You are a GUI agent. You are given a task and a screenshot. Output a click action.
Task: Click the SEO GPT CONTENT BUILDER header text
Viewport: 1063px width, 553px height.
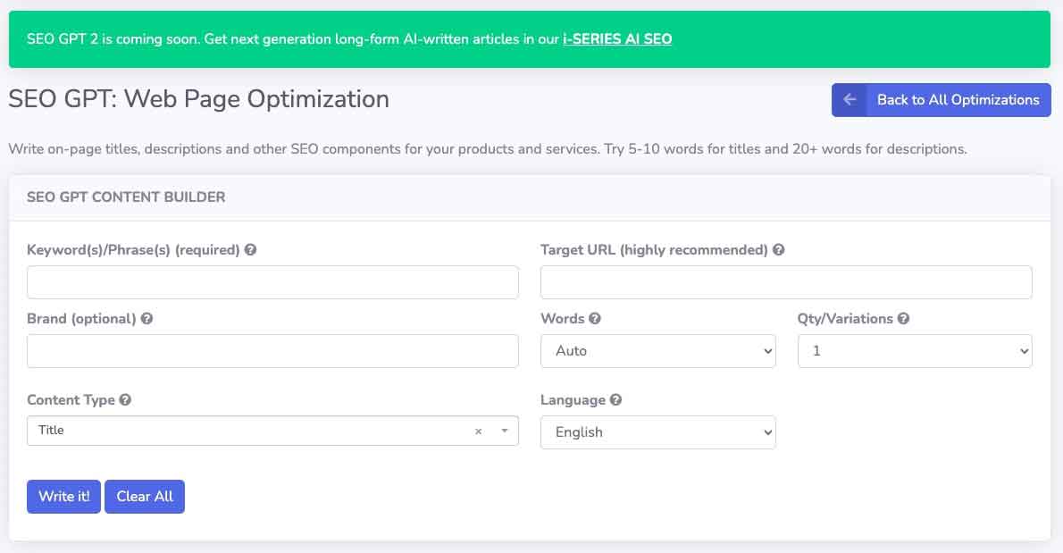126,197
